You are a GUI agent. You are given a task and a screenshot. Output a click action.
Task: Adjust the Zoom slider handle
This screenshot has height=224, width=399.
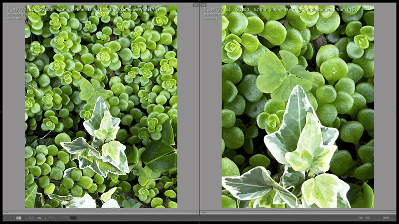(x=55, y=220)
